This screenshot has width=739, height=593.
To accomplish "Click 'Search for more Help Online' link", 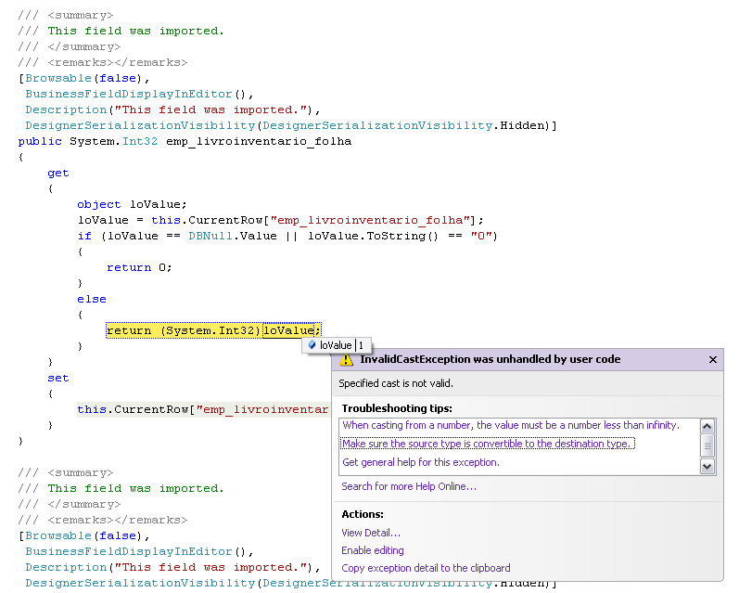I will (408, 486).
